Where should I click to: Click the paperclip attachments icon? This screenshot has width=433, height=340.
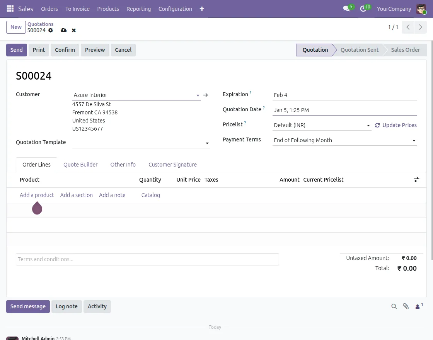(x=406, y=306)
